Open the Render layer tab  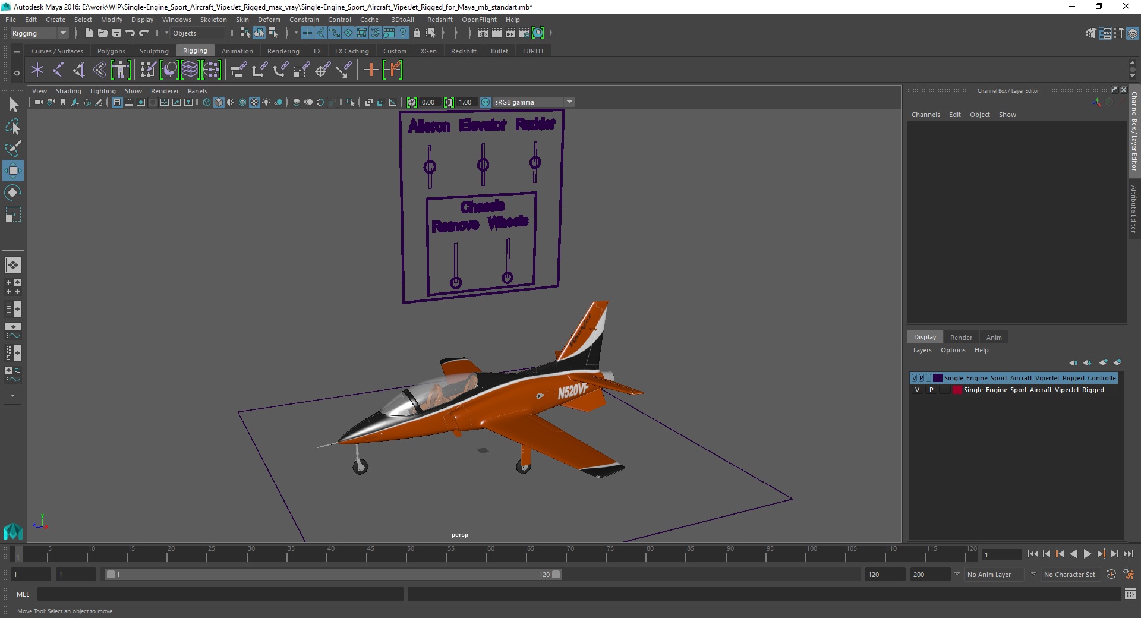coord(961,337)
